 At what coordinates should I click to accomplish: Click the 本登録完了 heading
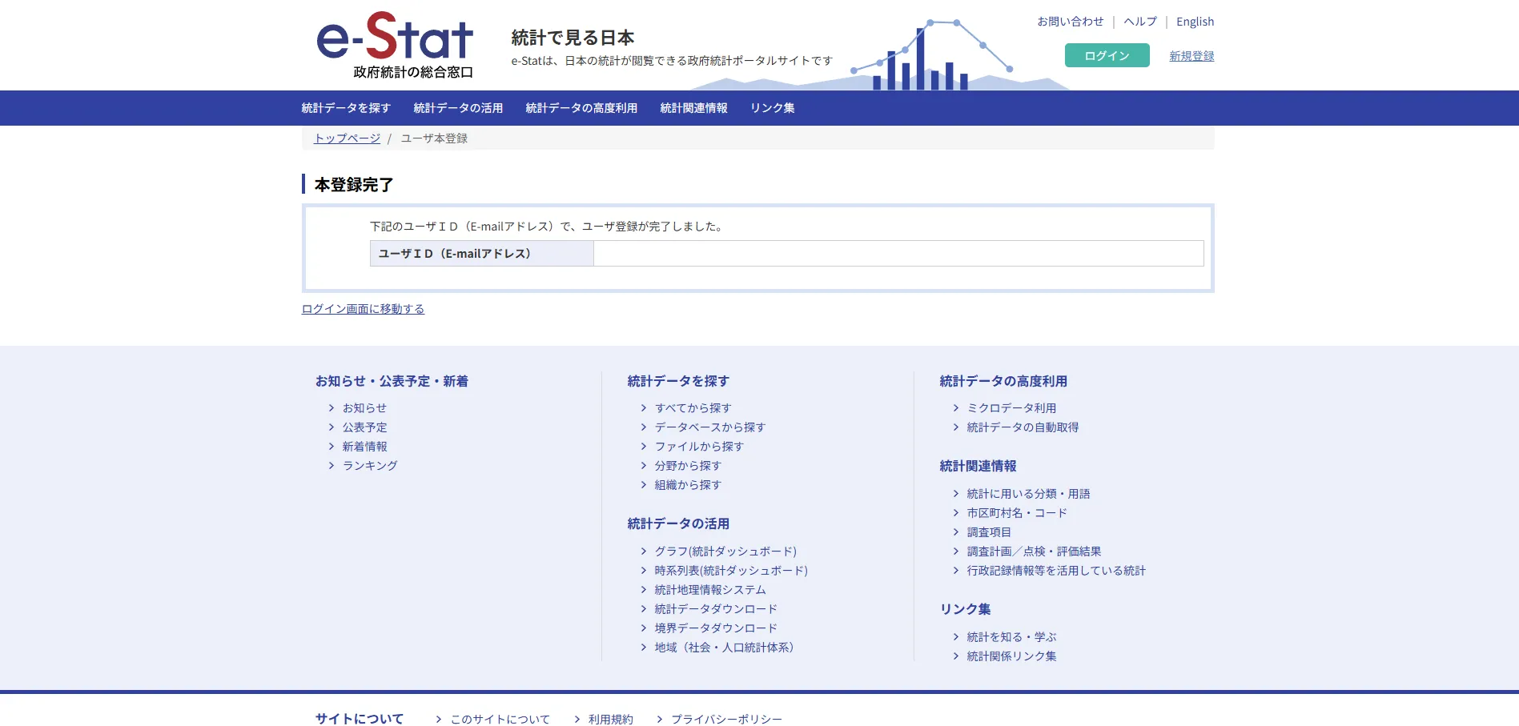point(354,185)
